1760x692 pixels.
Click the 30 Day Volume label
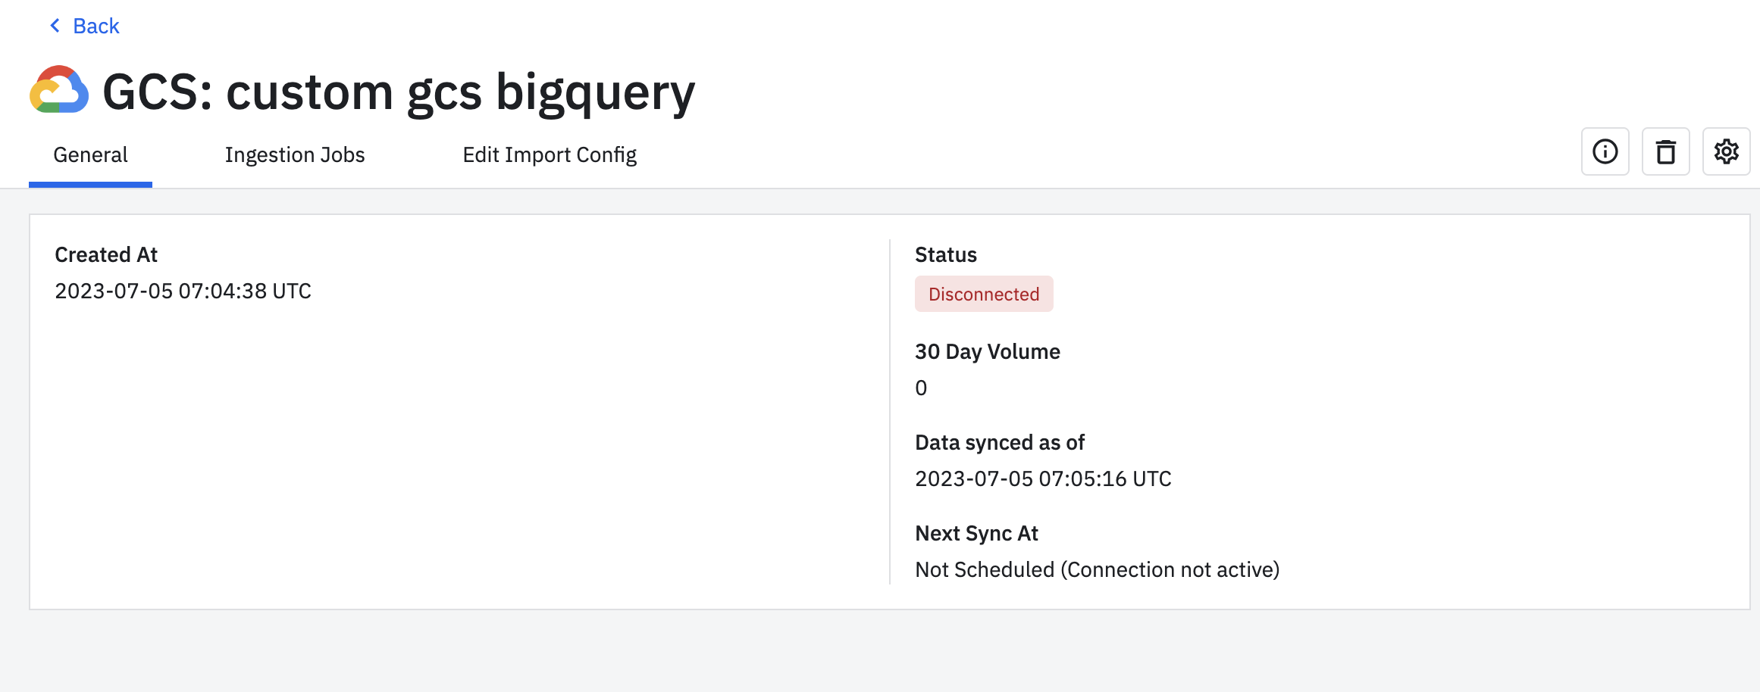[x=987, y=351]
